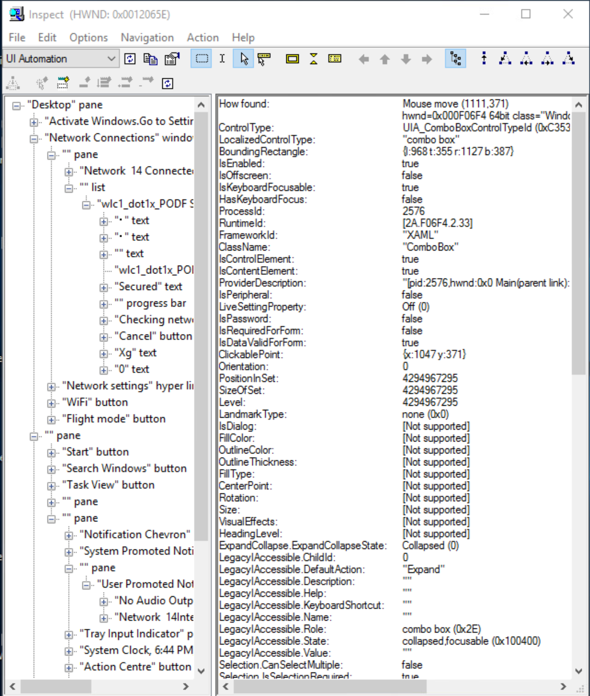
Task: Open the Edit menu
Action: [47, 37]
